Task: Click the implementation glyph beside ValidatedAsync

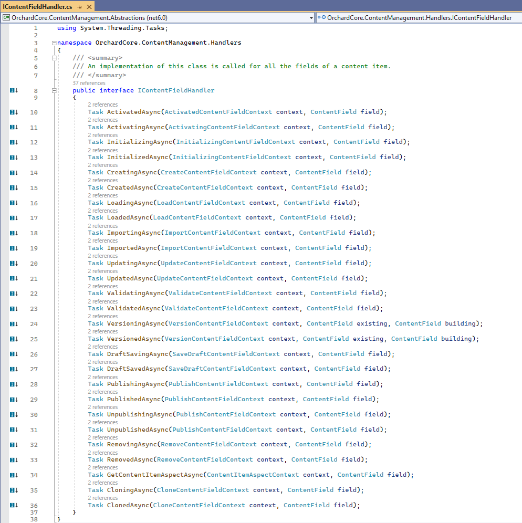Action: [x=14, y=309]
